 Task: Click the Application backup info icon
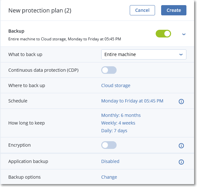(181, 162)
